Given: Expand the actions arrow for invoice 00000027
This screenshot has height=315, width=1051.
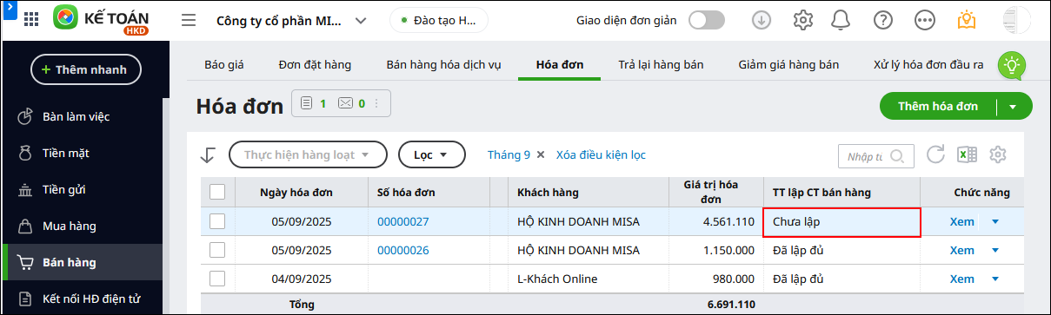Looking at the screenshot, I should [x=995, y=221].
